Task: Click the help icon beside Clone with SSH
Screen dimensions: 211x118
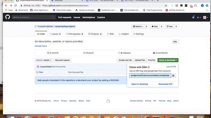Action: (149, 67)
